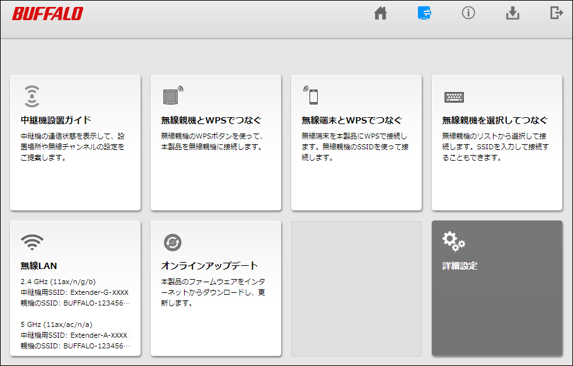Screen dimensions: 573x366
Task: Click the extender signal icon on 中継機設置ガイド tile
Action: (x=32, y=96)
